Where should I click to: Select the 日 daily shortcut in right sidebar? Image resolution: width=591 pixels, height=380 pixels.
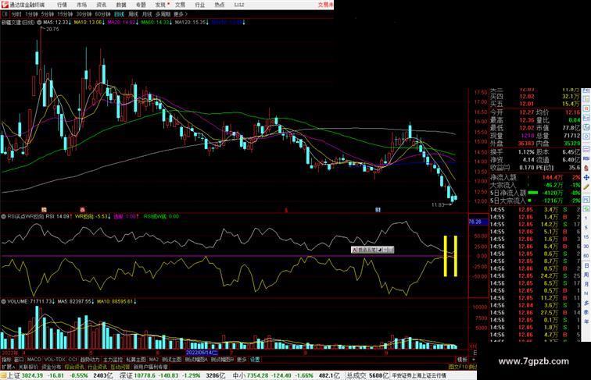pos(586,265)
